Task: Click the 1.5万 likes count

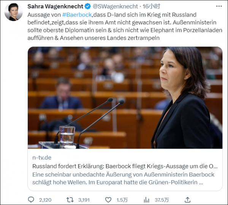Action: click(x=122, y=200)
